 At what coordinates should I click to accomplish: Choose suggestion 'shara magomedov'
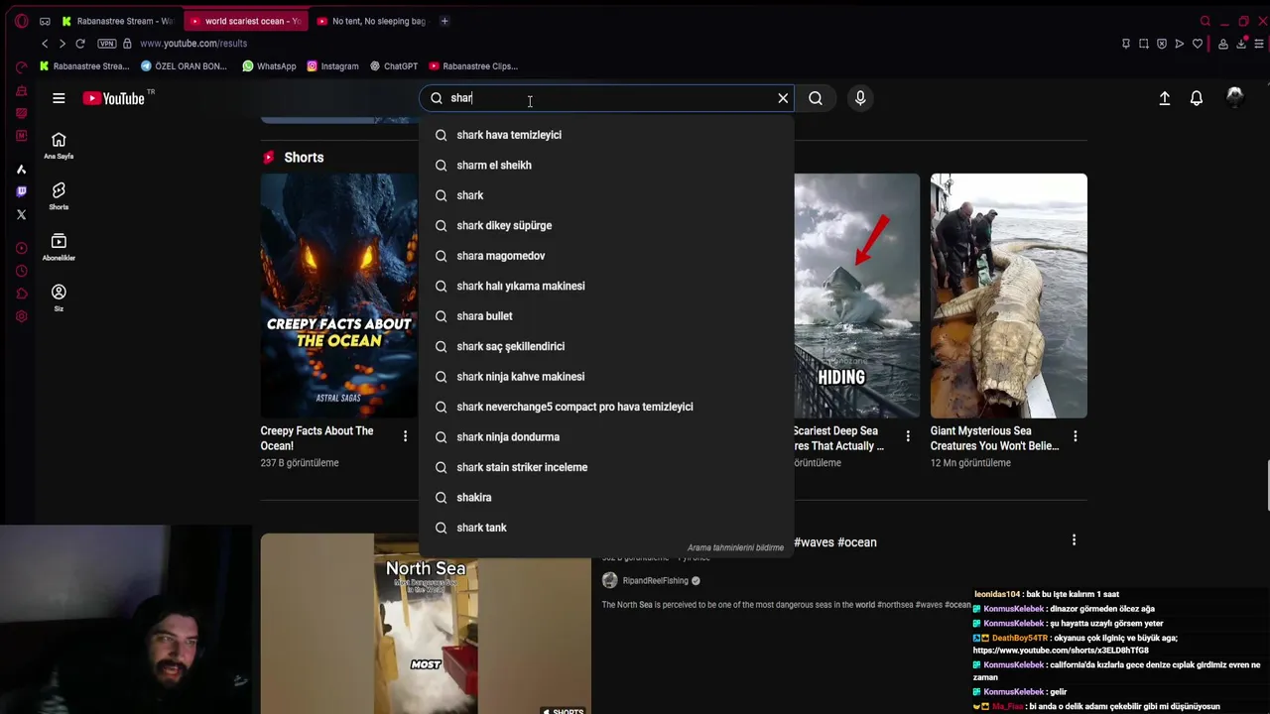607,256
